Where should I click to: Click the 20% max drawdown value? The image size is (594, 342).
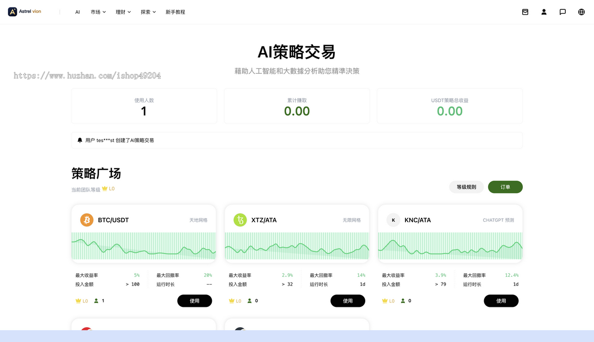point(208,275)
